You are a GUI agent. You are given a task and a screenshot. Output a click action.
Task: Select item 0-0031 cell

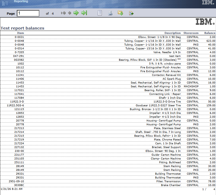click(x=19, y=37)
